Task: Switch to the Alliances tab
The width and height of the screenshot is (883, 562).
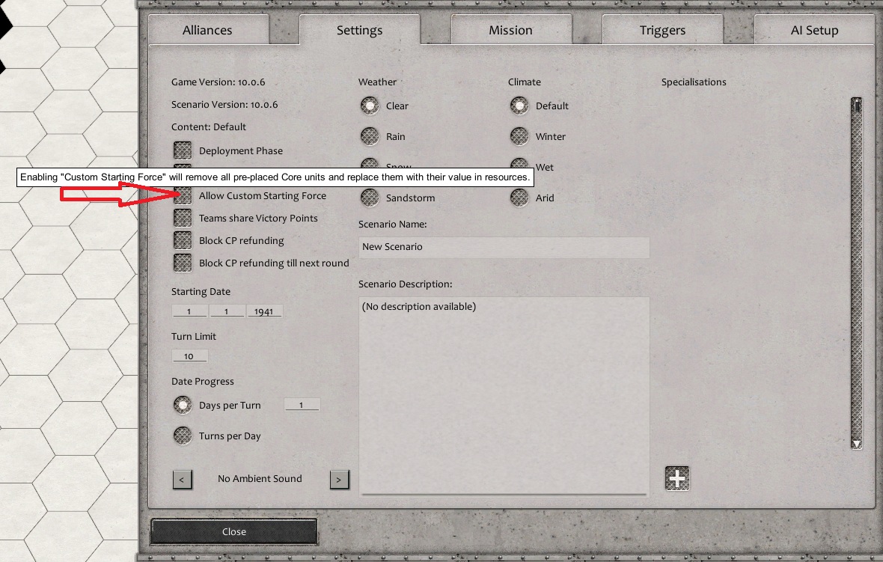Action: (207, 31)
